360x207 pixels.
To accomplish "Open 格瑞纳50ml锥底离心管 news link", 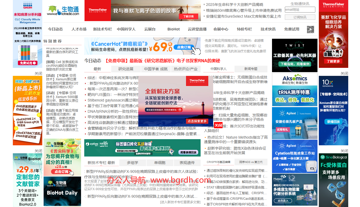I will [x=244, y=10].
